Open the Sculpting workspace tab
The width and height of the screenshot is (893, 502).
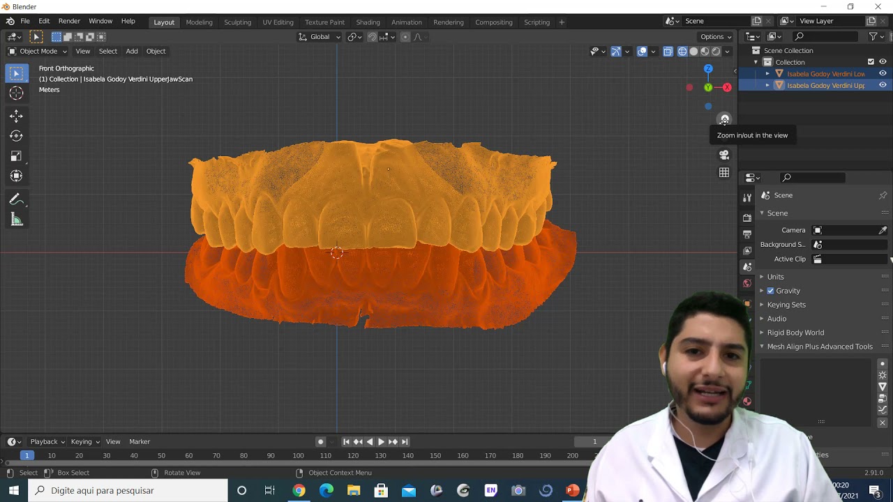coord(237,22)
